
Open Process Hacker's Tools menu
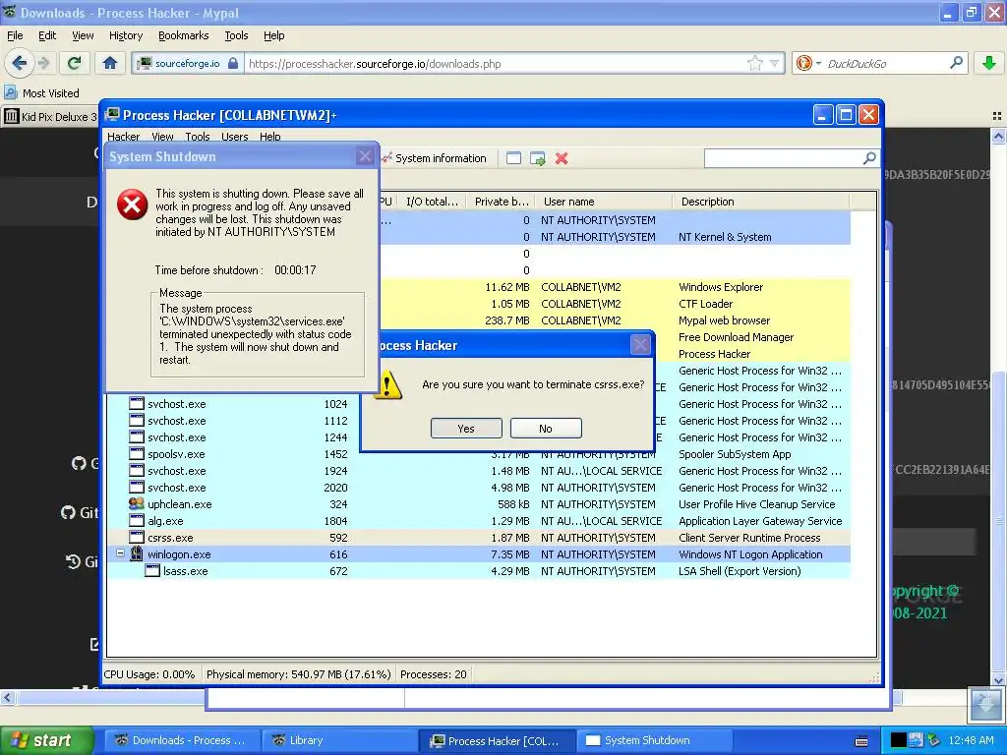[198, 137]
